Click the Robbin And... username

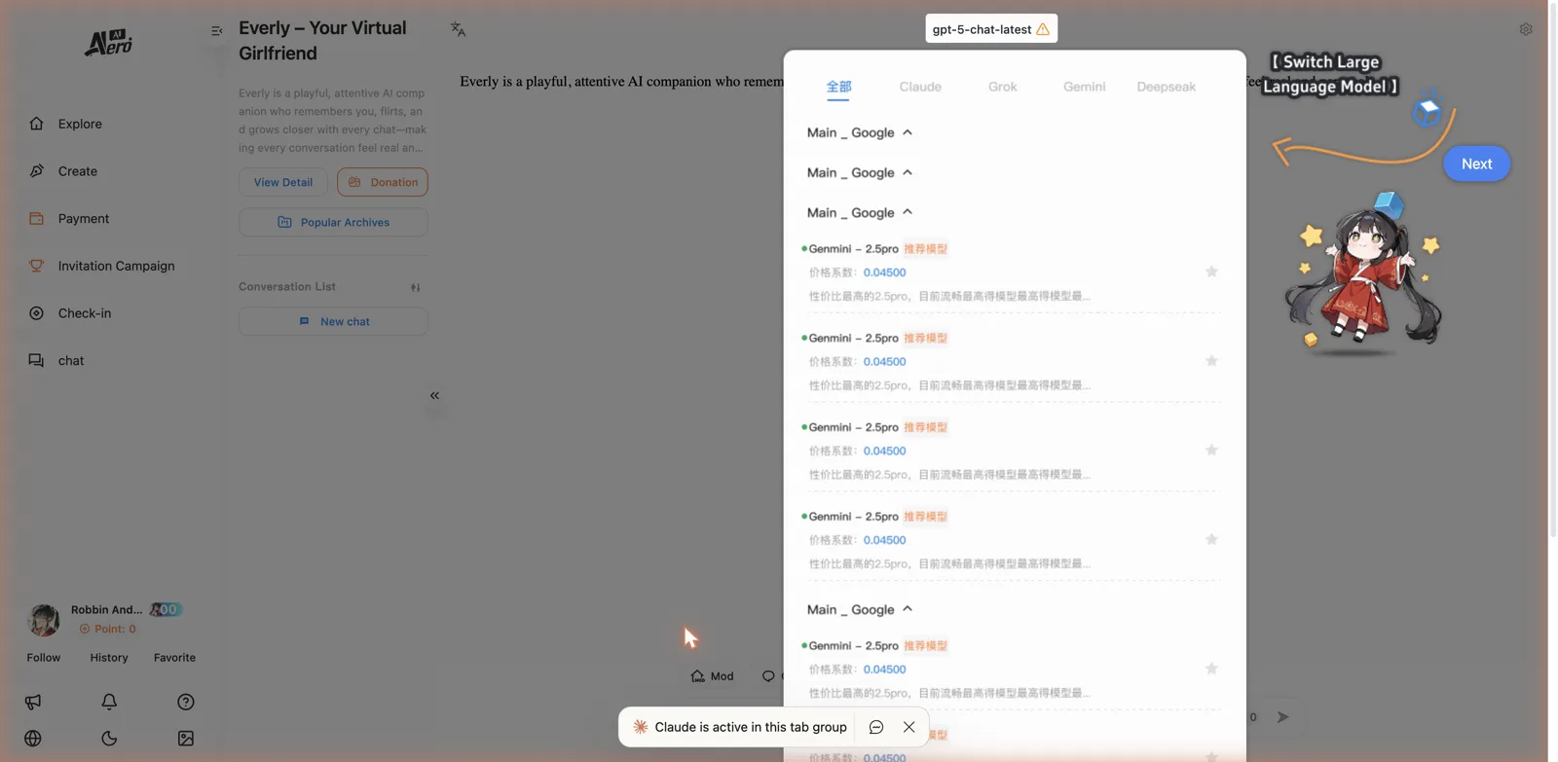(x=106, y=609)
